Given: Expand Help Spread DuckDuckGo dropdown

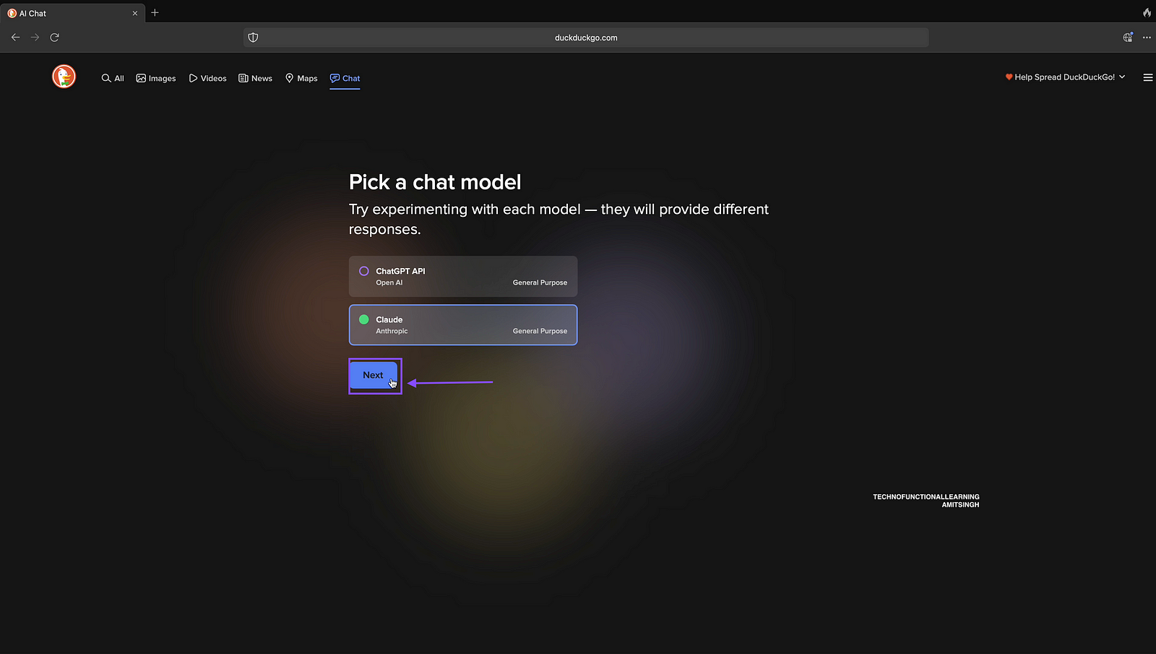Looking at the screenshot, I should coord(1065,77).
